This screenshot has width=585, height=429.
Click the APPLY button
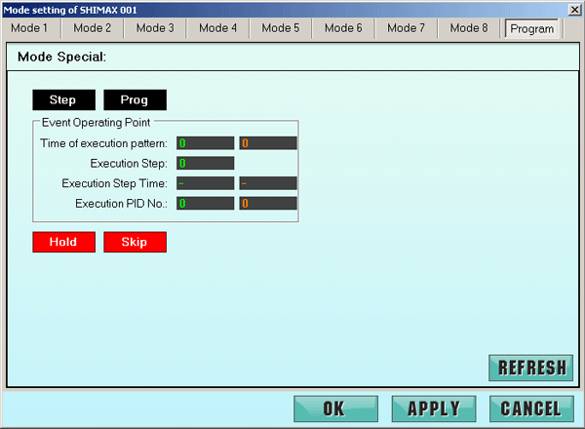tap(433, 409)
